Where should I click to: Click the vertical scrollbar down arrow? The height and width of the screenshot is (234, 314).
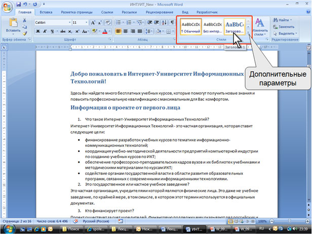308,200
